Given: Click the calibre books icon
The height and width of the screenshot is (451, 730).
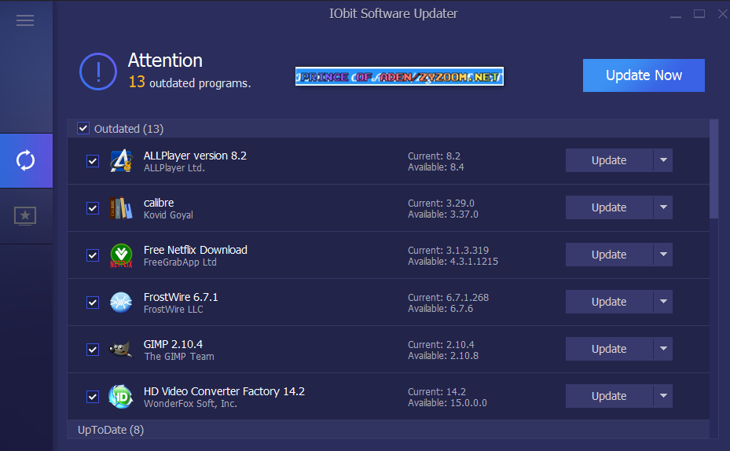Looking at the screenshot, I should coord(121,208).
